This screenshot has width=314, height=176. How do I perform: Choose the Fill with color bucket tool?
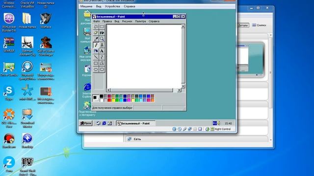click(102, 33)
